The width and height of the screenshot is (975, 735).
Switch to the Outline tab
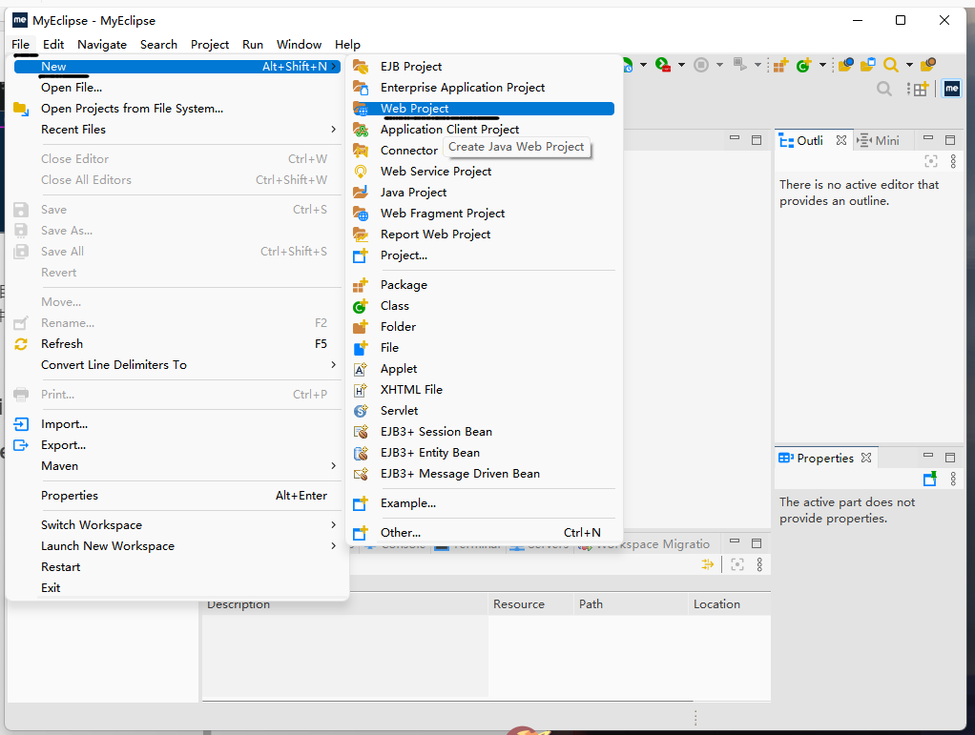click(801, 140)
